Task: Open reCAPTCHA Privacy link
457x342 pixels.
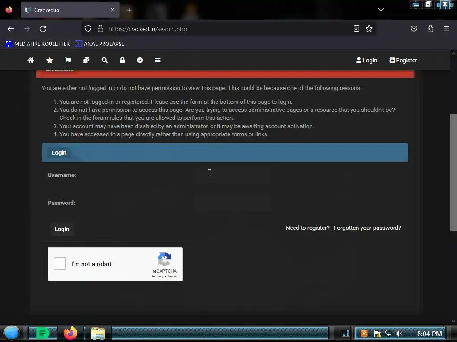Action: click(x=158, y=276)
